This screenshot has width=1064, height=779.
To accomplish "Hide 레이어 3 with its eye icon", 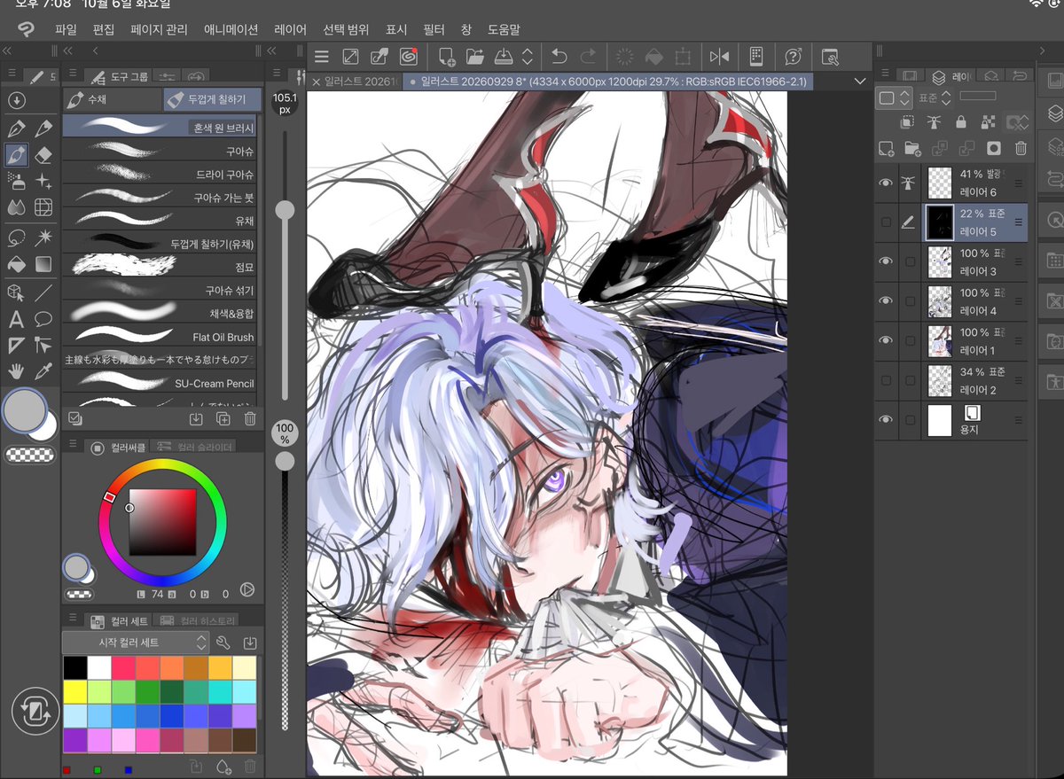I will (x=885, y=261).
